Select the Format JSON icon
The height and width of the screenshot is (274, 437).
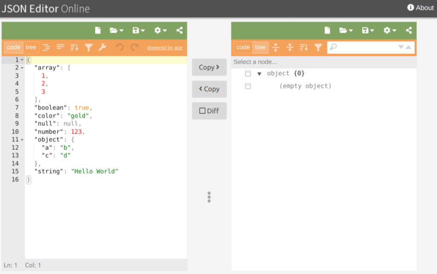click(47, 47)
